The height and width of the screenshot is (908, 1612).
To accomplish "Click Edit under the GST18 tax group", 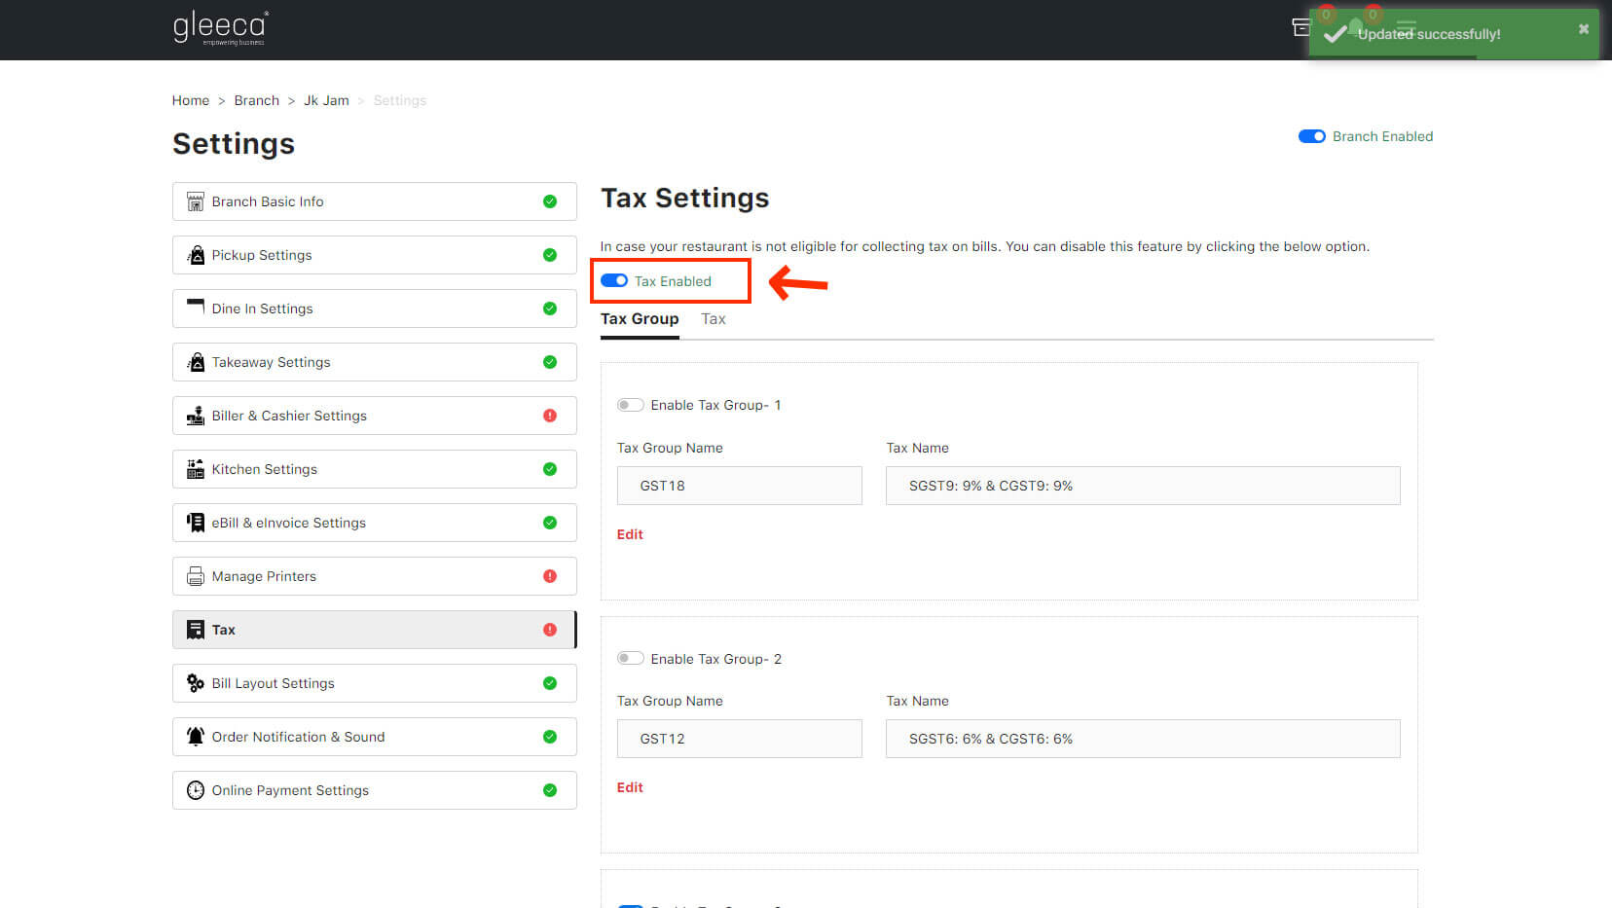I will coord(630,534).
